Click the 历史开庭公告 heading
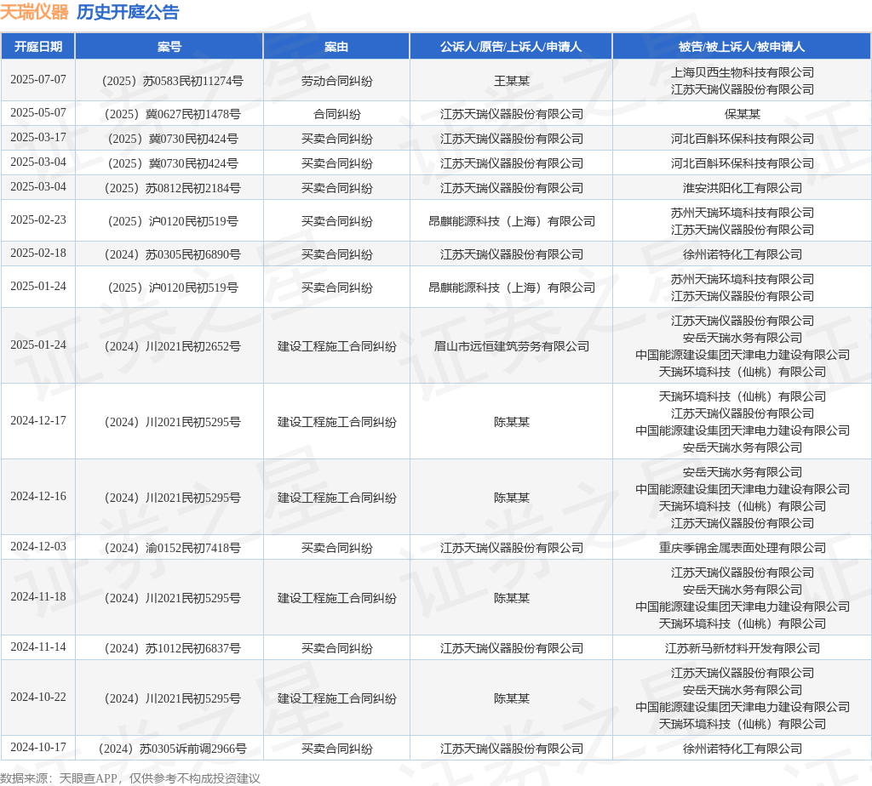This screenshot has width=872, height=786. (x=128, y=12)
